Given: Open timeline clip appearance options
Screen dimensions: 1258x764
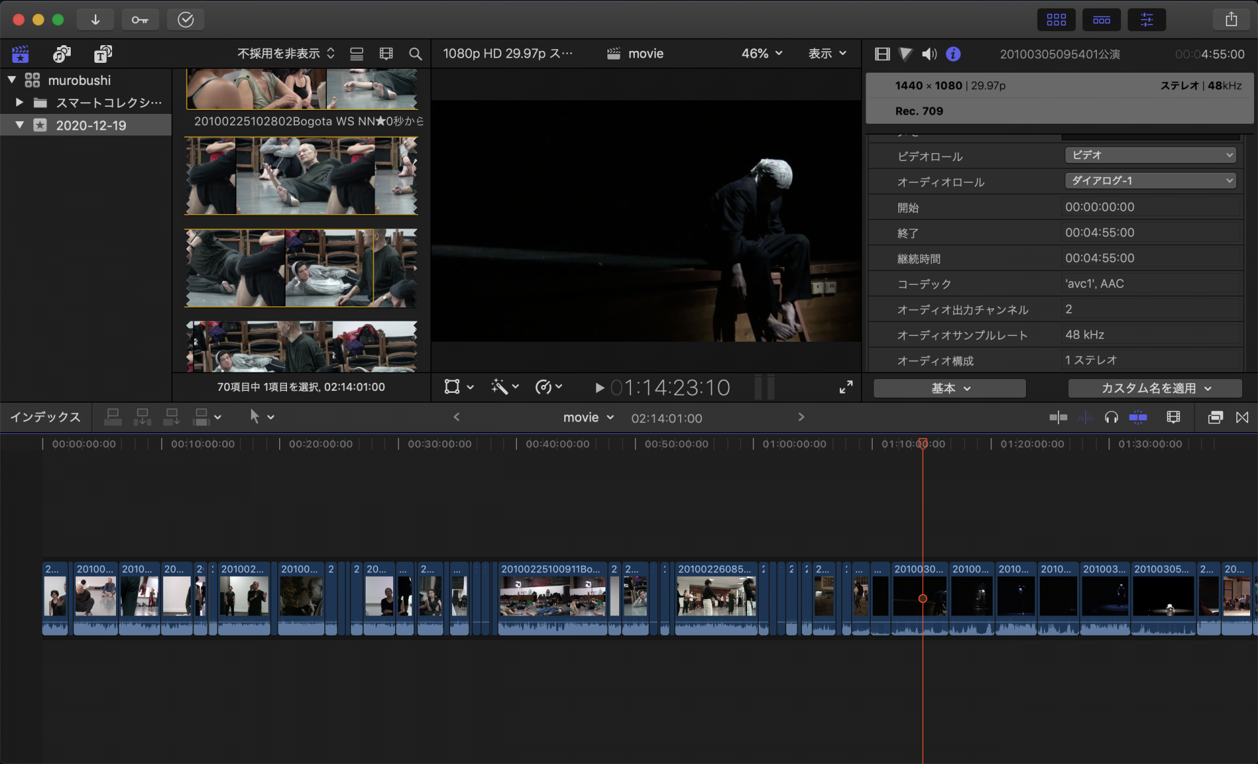Looking at the screenshot, I should [x=1173, y=417].
